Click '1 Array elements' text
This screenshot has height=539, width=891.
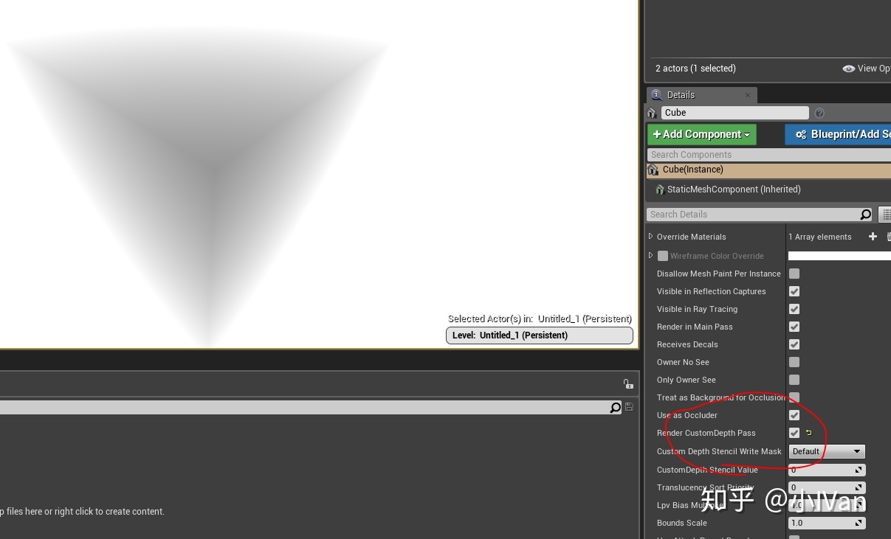pyautogui.click(x=820, y=237)
